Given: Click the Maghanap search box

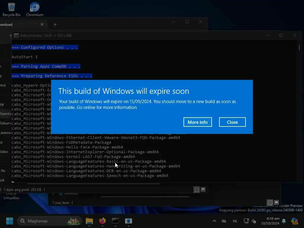Looking at the screenshot, I should pos(50,221).
